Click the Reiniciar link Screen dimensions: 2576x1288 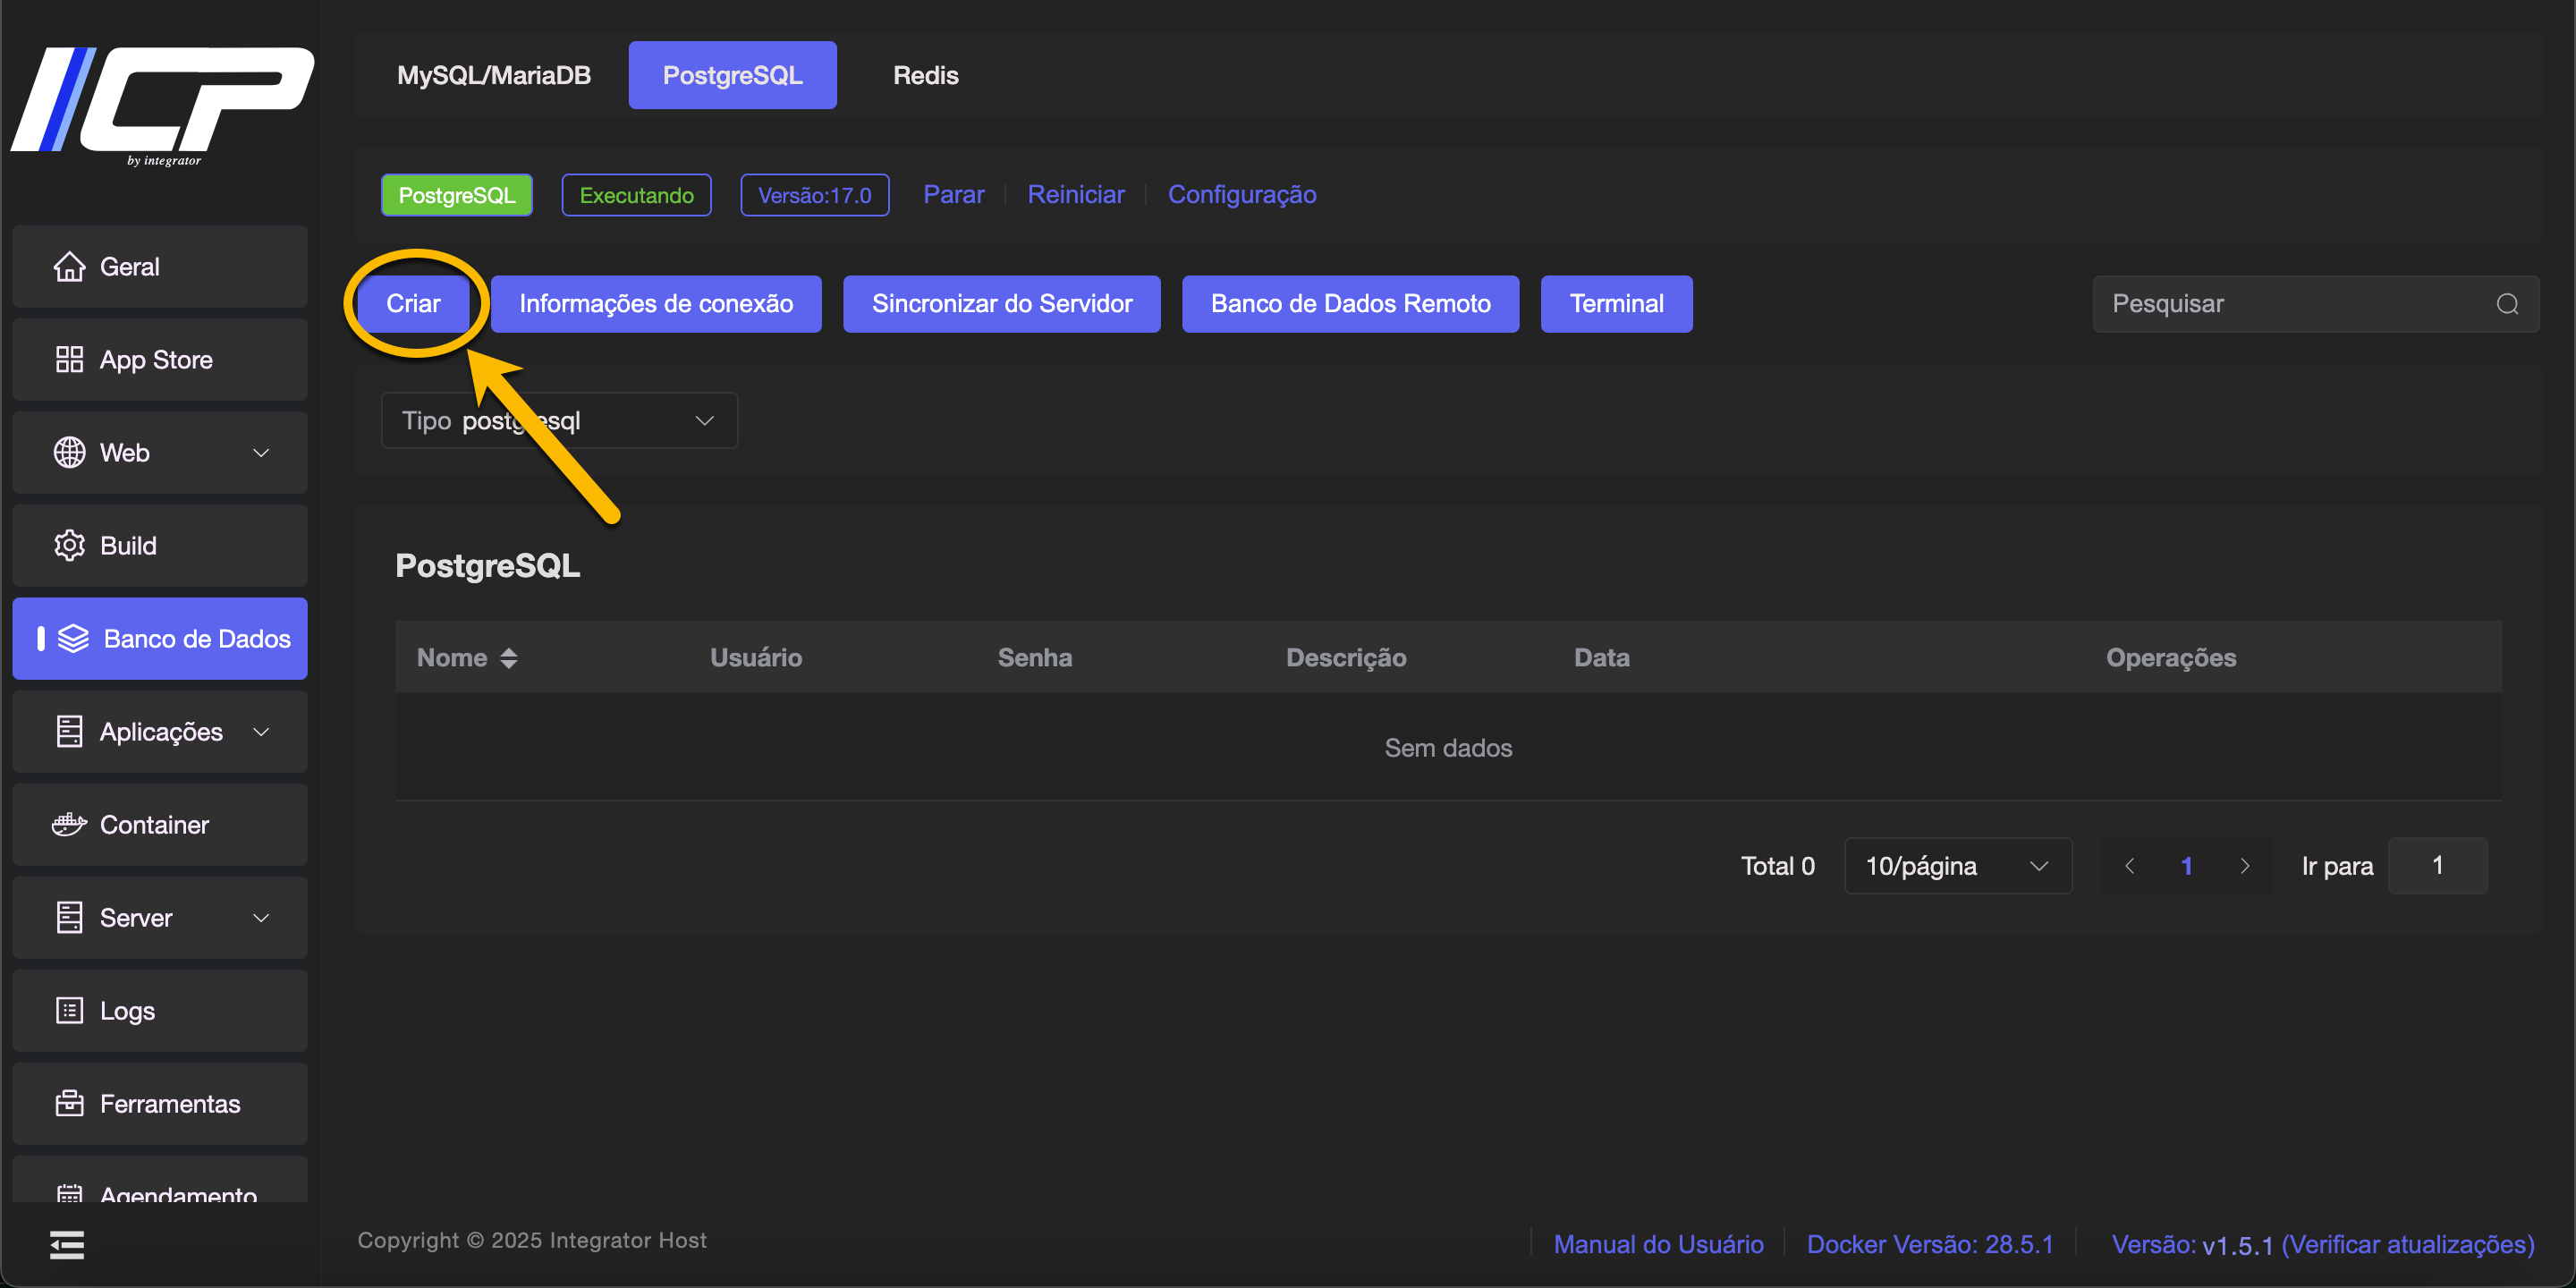1076,194
